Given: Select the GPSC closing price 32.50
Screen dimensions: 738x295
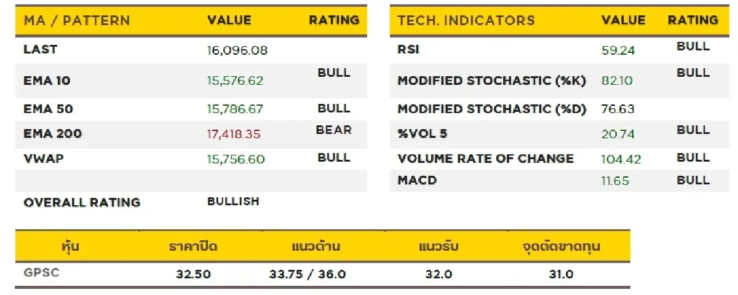Looking at the screenshot, I should click(x=193, y=274).
